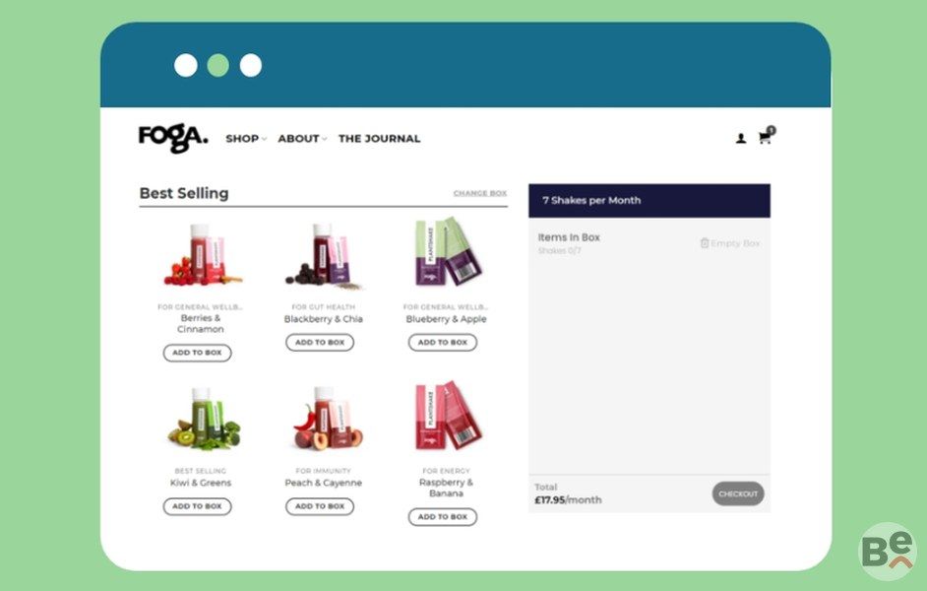Click the FOR GUT HEALTH label

324,307
